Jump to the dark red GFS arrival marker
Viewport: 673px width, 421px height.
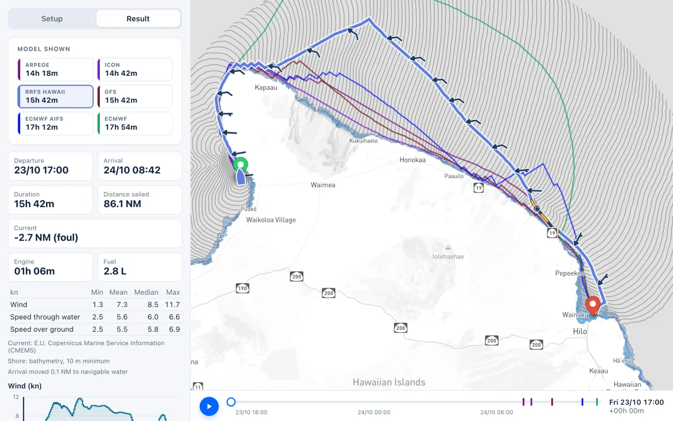coord(552,402)
